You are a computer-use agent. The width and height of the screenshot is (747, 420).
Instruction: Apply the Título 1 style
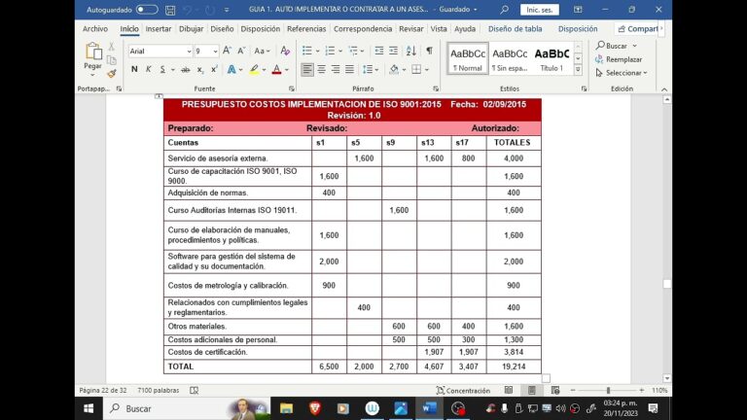click(x=551, y=58)
